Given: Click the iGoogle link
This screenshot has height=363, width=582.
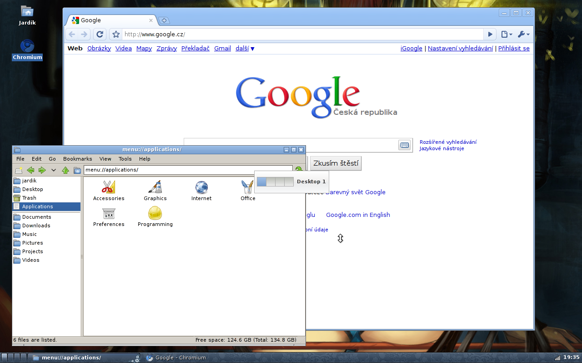Looking at the screenshot, I should tap(411, 49).
